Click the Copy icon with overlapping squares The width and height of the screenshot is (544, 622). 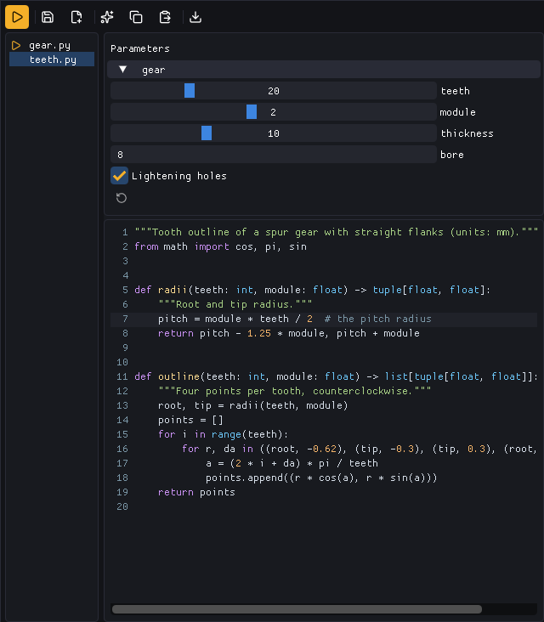[x=136, y=17]
